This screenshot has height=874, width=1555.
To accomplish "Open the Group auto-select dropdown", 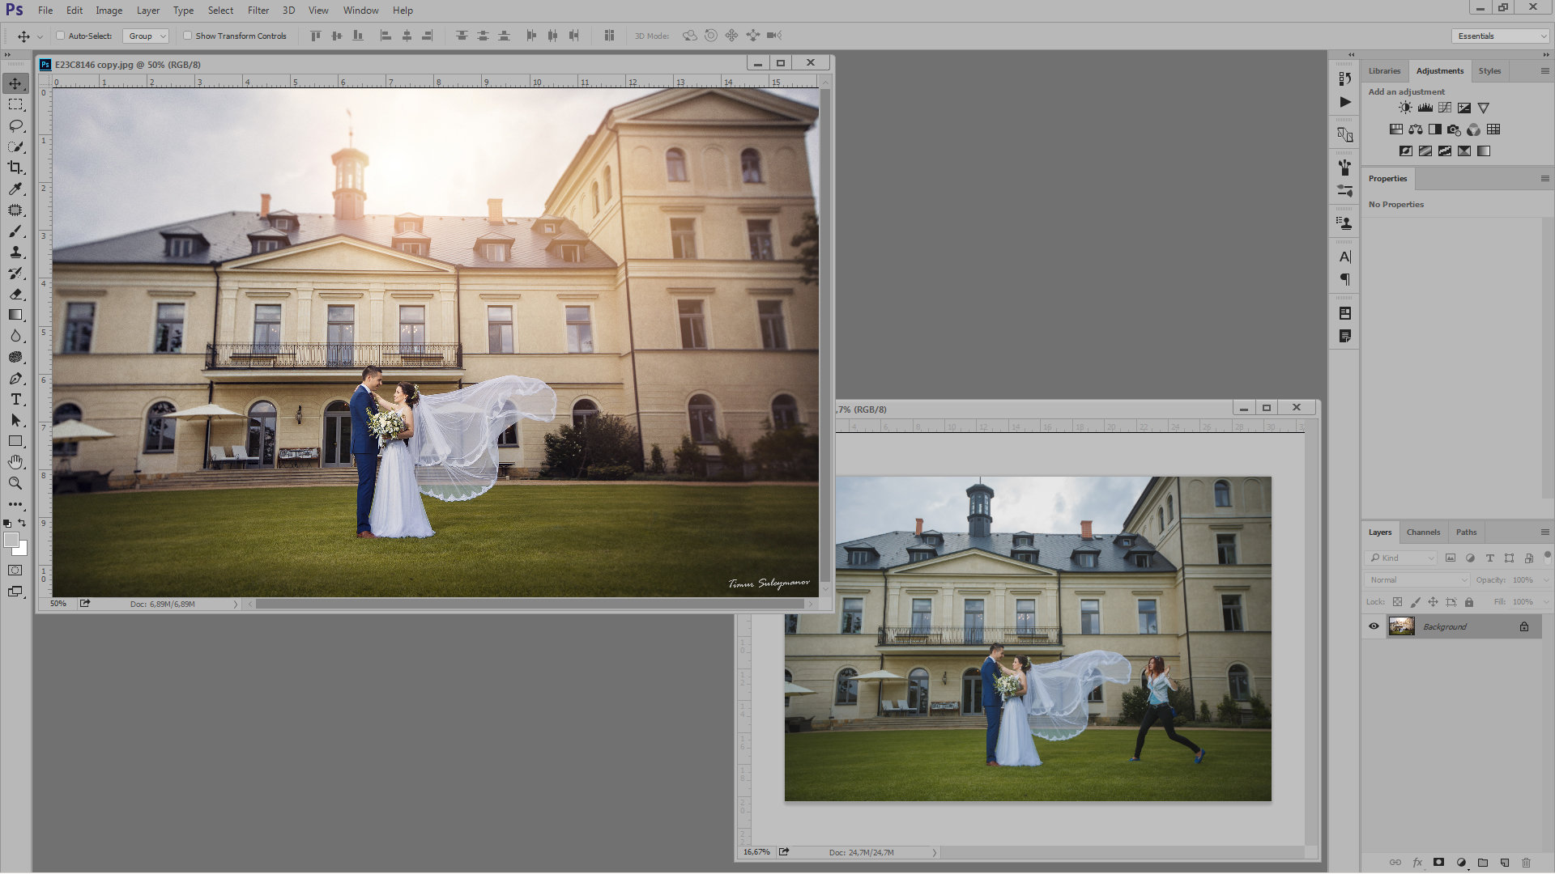I will 147,36.
